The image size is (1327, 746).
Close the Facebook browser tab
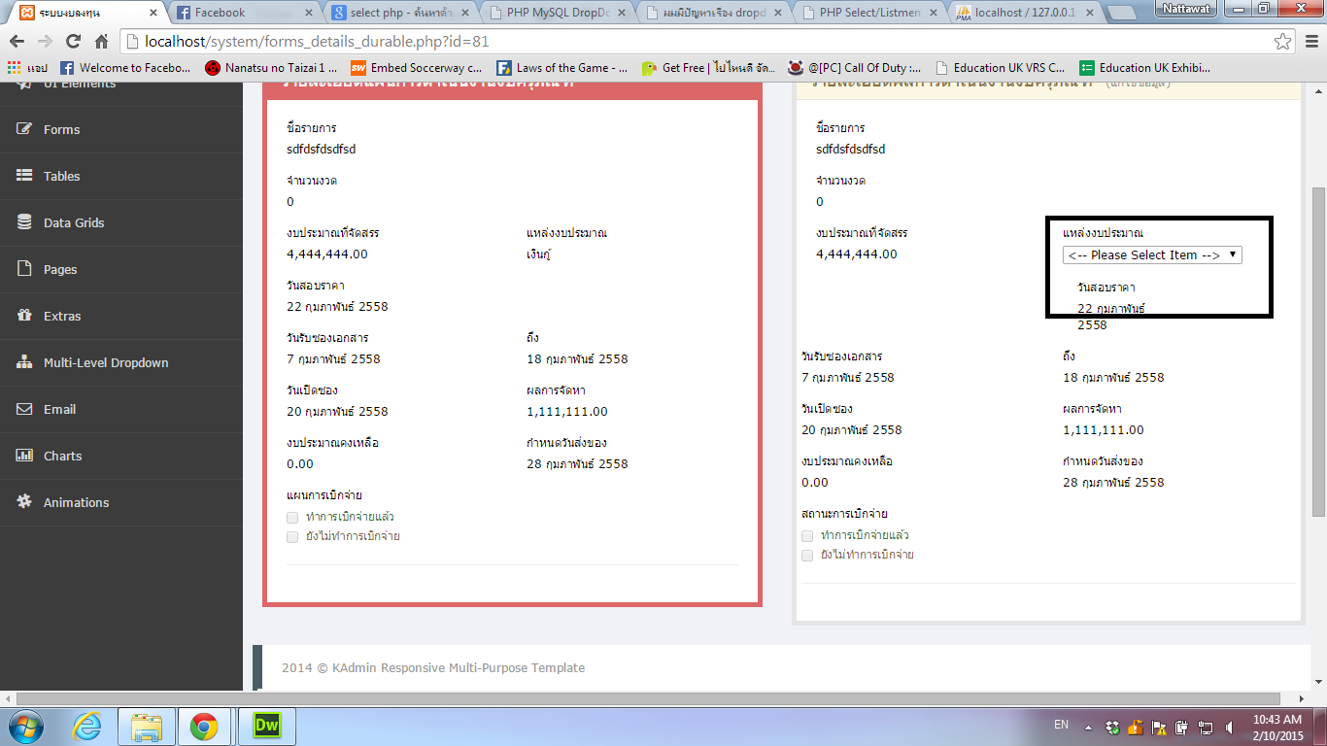(x=309, y=13)
